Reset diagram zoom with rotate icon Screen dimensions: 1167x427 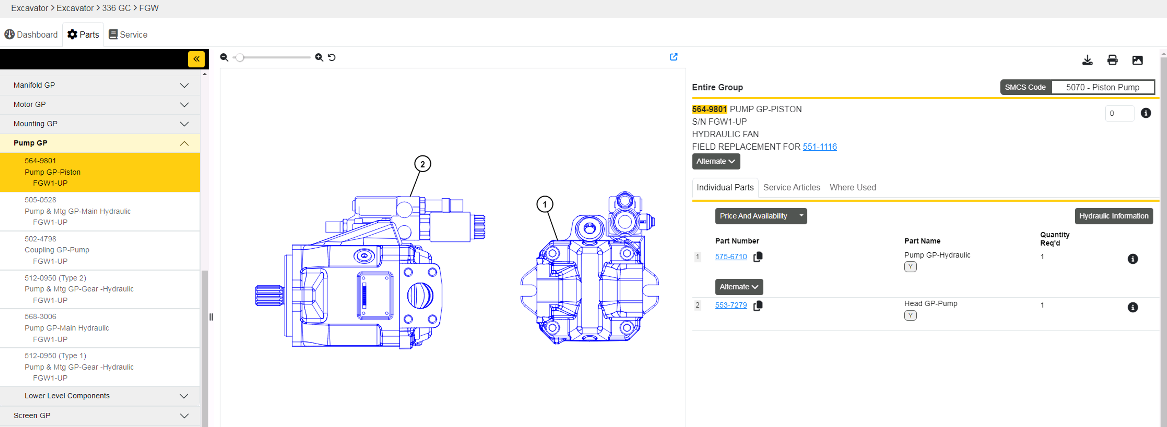tap(332, 57)
